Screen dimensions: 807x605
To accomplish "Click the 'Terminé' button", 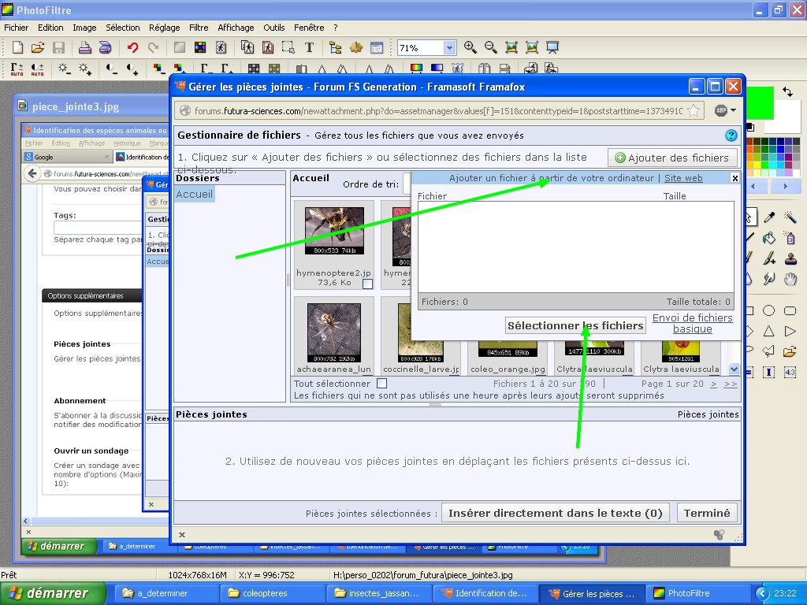I will 707,513.
